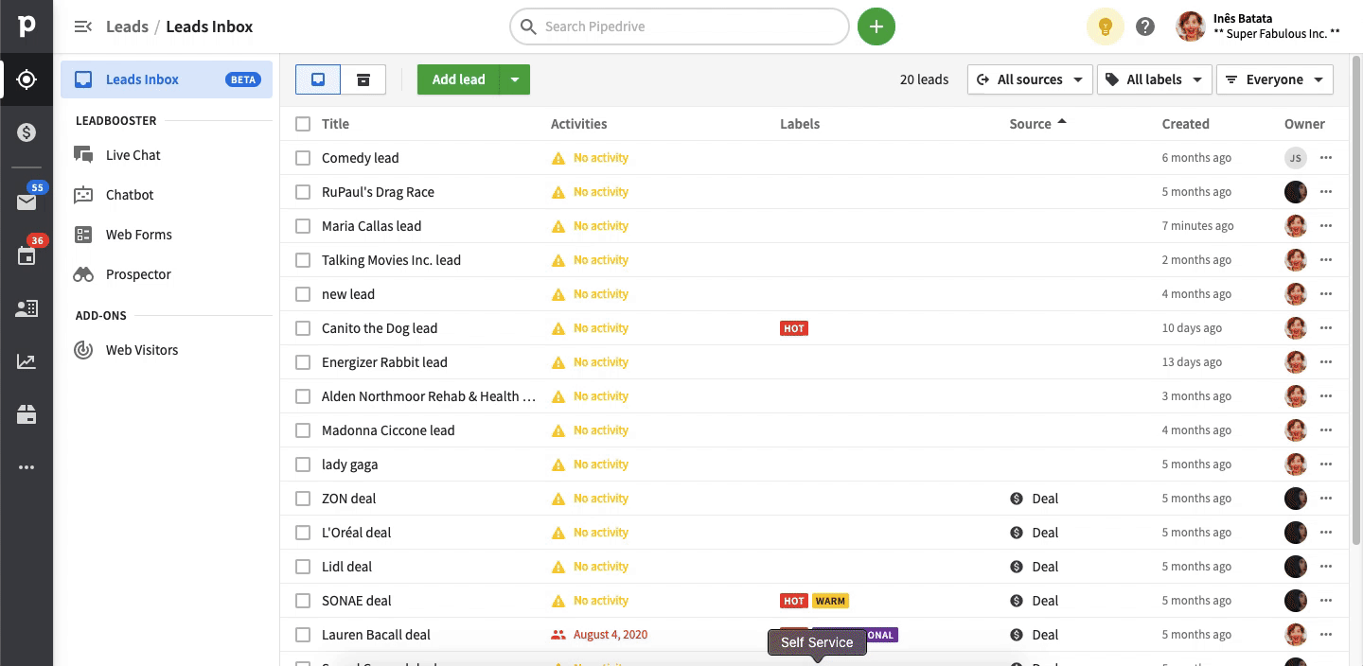Image resolution: width=1363 pixels, height=666 pixels.
Task: Open the Add lead dropdown arrow
Action: 515,79
